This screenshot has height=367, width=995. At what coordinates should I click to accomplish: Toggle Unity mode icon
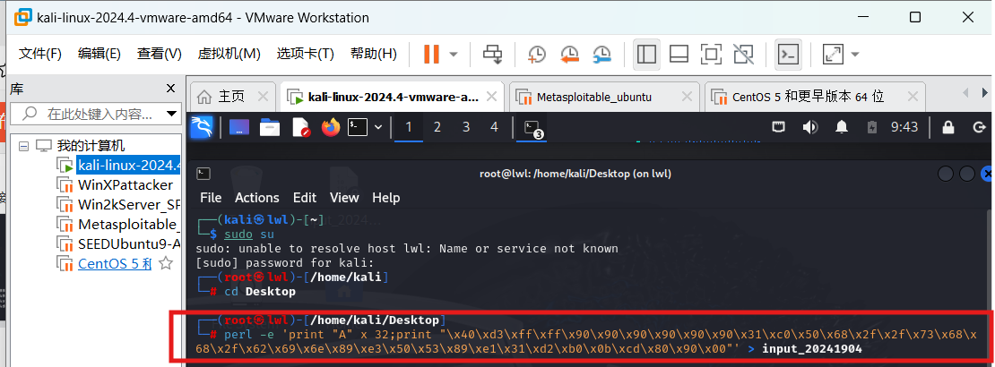(742, 54)
